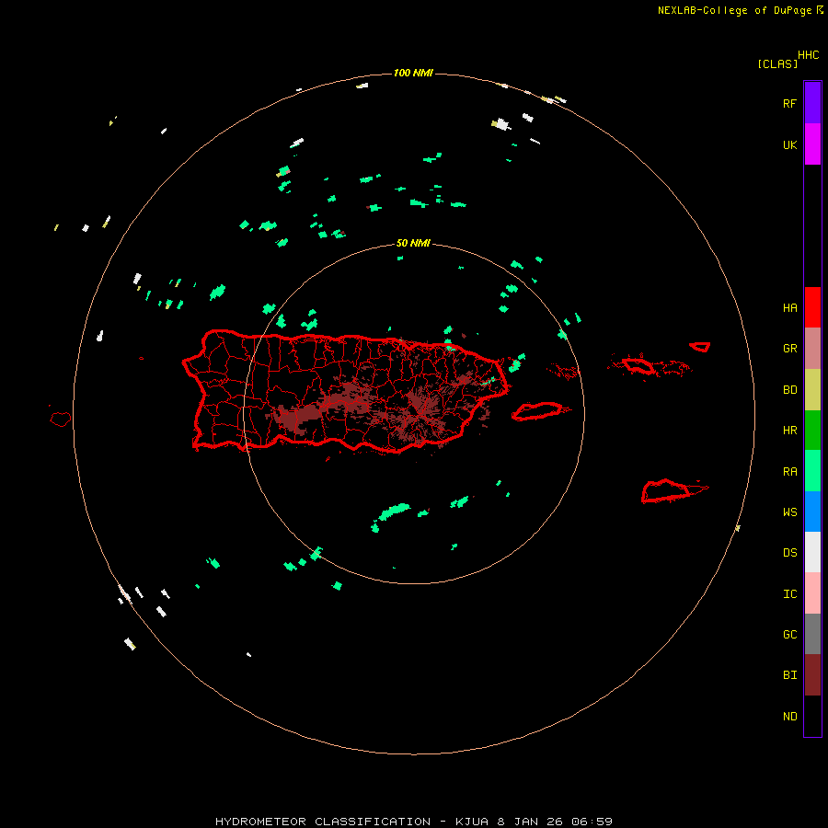Click the '06:59' timestamp text

click(592, 822)
